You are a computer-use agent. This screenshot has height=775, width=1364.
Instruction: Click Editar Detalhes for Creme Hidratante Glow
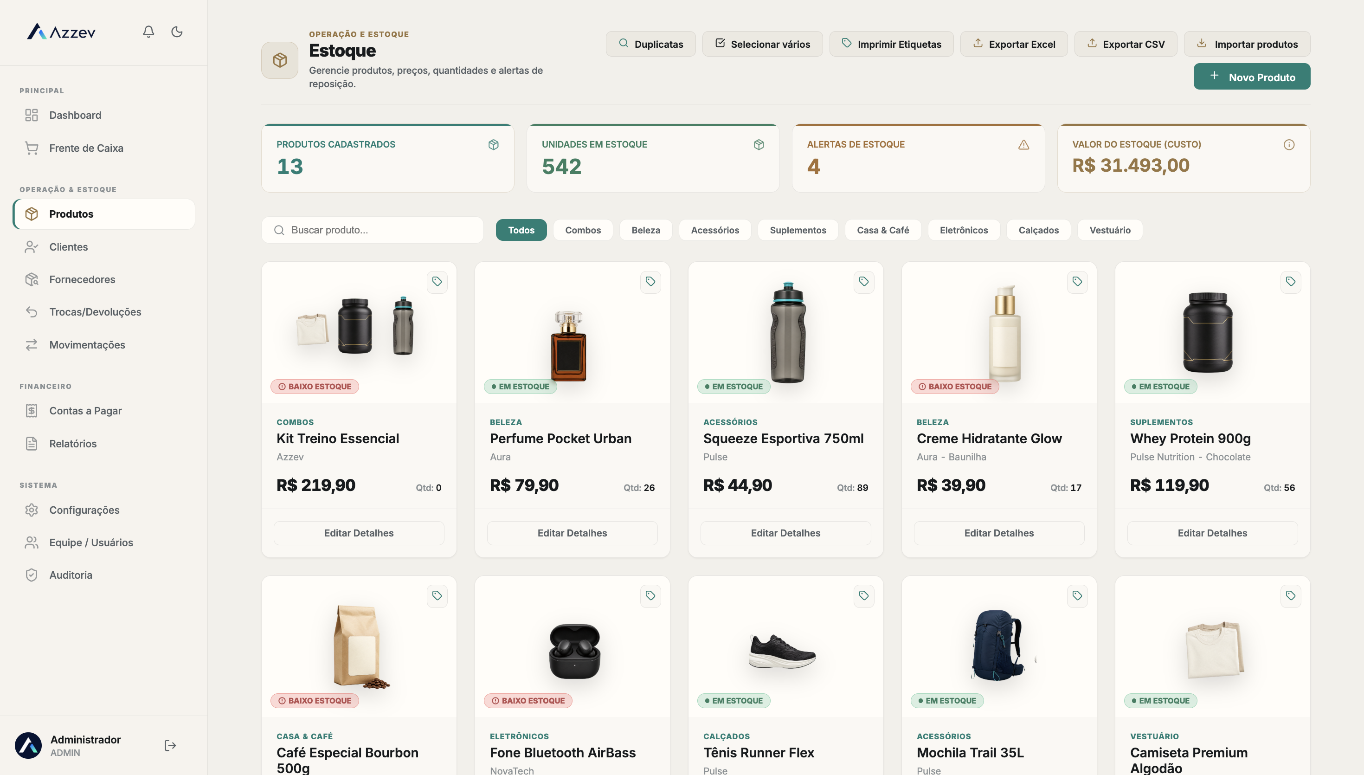point(999,533)
